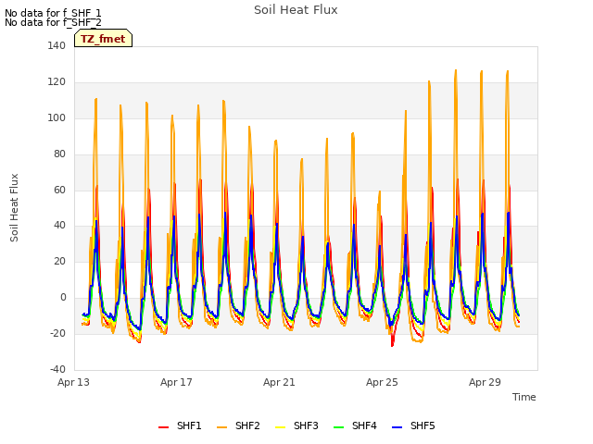Click the 80 y-axis tick label
The image size is (593, 444).
[x=59, y=154]
